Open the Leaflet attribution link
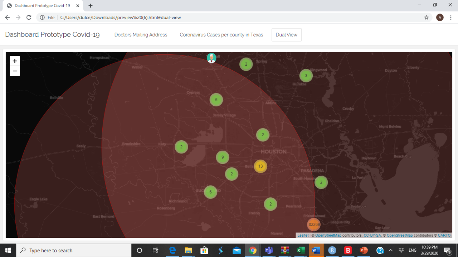The width and height of the screenshot is (458, 257). (303, 235)
